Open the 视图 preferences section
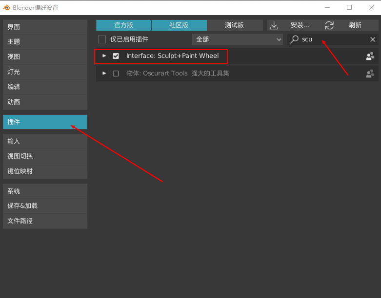381x298 pixels. coord(45,57)
